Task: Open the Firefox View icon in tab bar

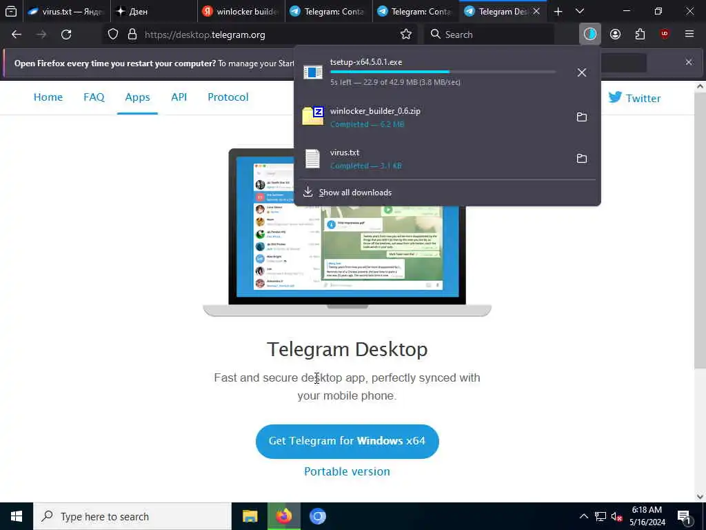Action: [x=11, y=11]
